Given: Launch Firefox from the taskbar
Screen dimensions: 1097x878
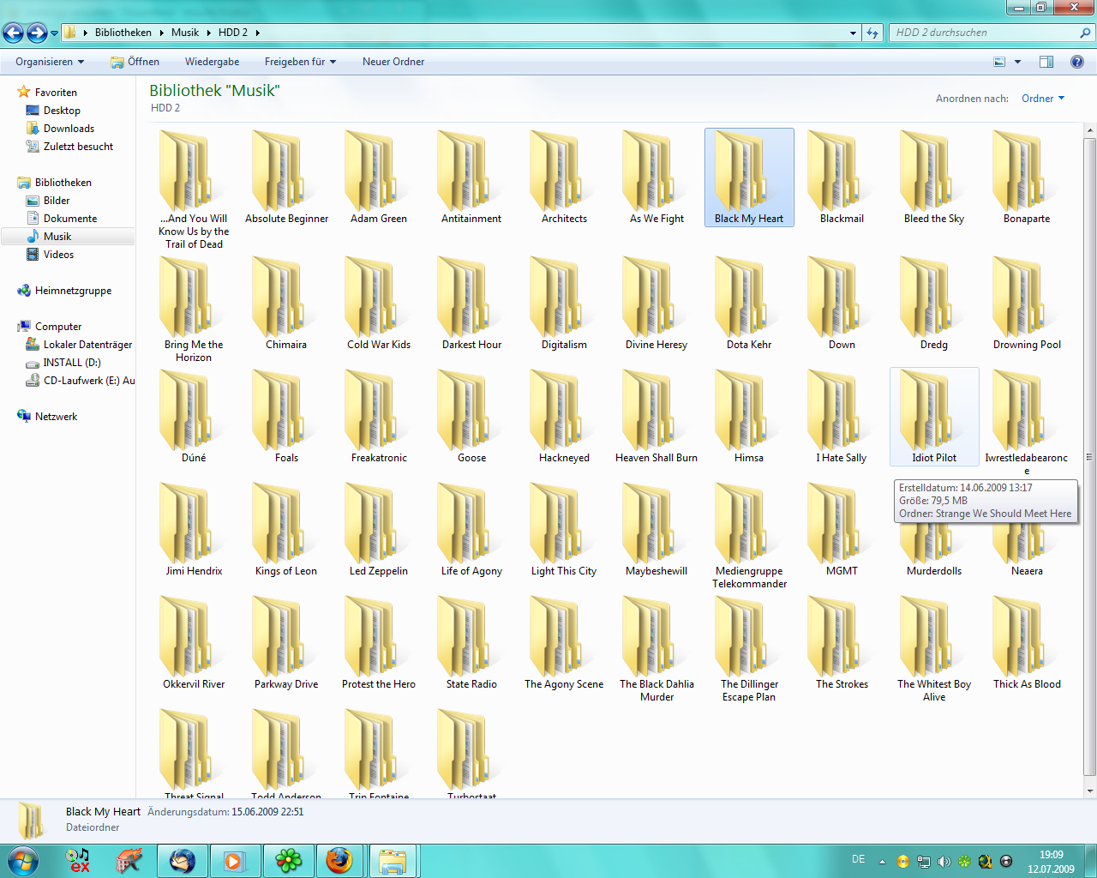Looking at the screenshot, I should [339, 860].
